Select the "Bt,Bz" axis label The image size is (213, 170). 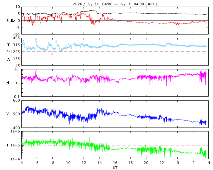click(x=11, y=21)
